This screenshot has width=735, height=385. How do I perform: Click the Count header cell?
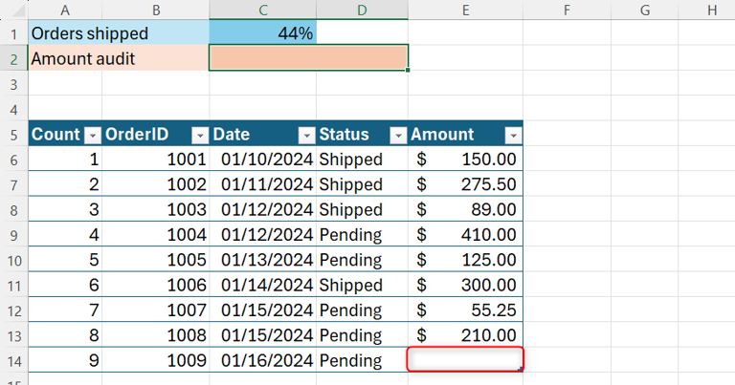[x=65, y=135]
